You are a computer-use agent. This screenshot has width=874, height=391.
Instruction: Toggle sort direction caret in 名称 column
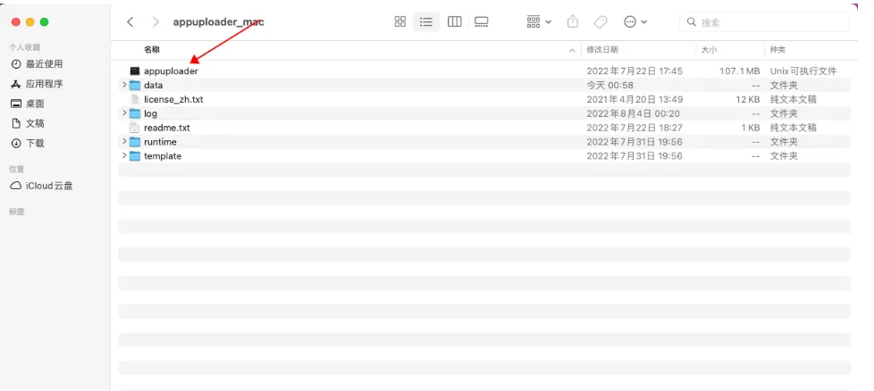[x=572, y=50]
